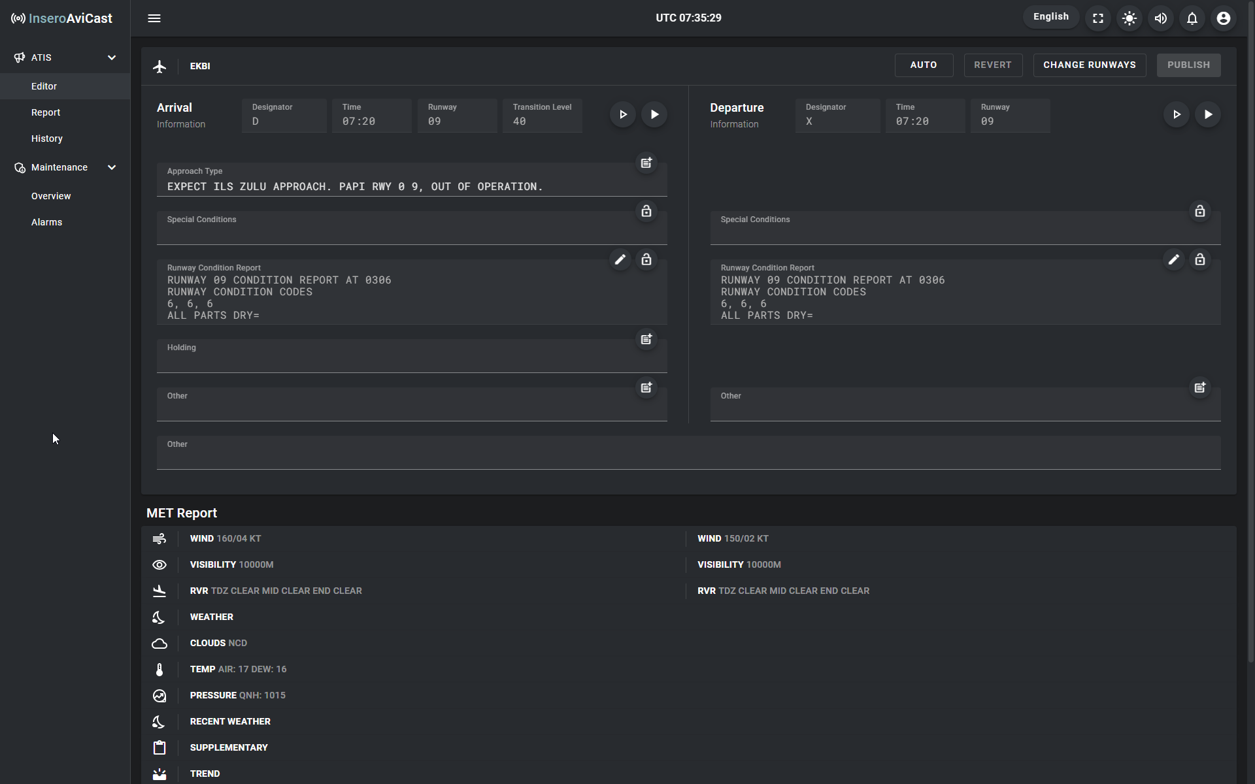Open the English language selector

(1050, 17)
